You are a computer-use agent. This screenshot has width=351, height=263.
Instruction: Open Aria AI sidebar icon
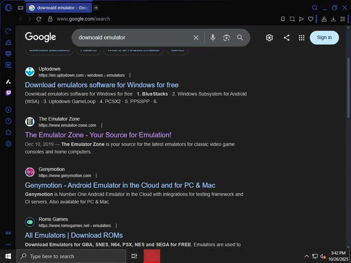tap(8, 82)
